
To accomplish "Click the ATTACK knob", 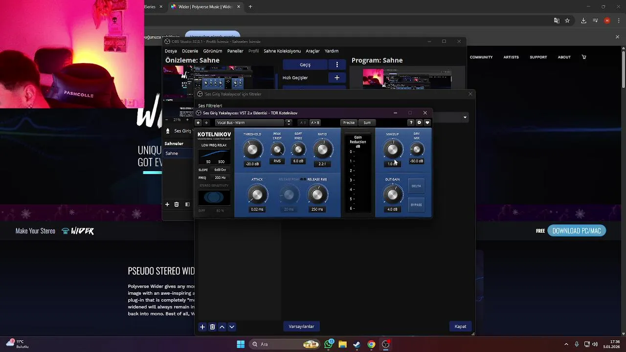I will point(257,195).
